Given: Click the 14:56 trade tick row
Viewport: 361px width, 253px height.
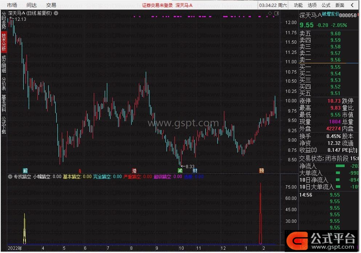Looking at the screenshot, I should click(x=329, y=195).
